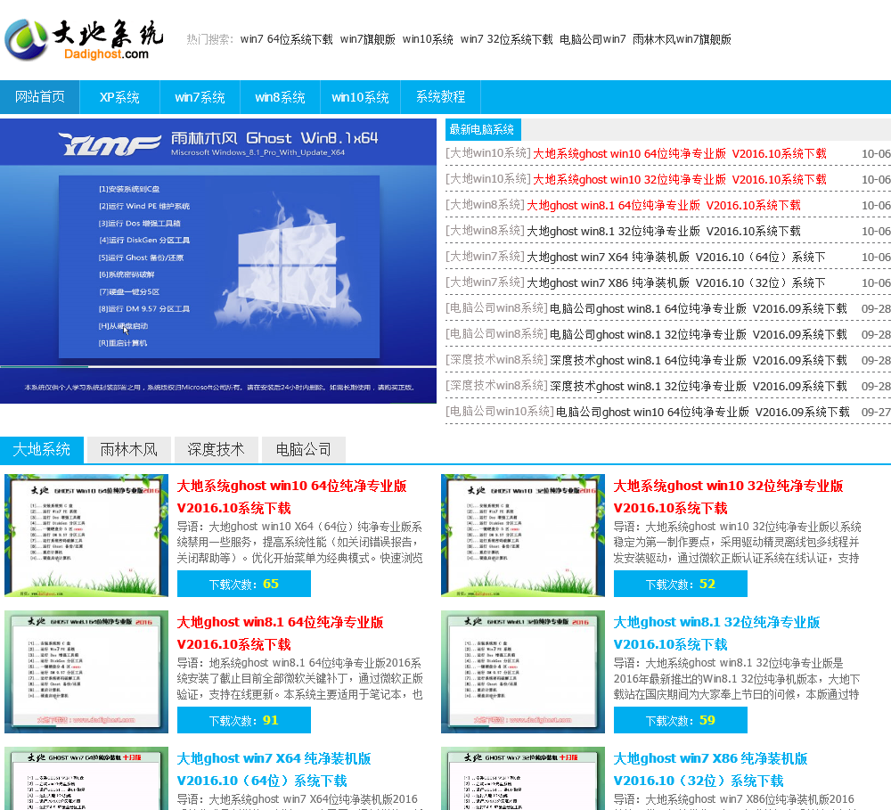
Task: Click card title 大地ghost win8.1 64位纯净专业版
Action: (x=280, y=634)
